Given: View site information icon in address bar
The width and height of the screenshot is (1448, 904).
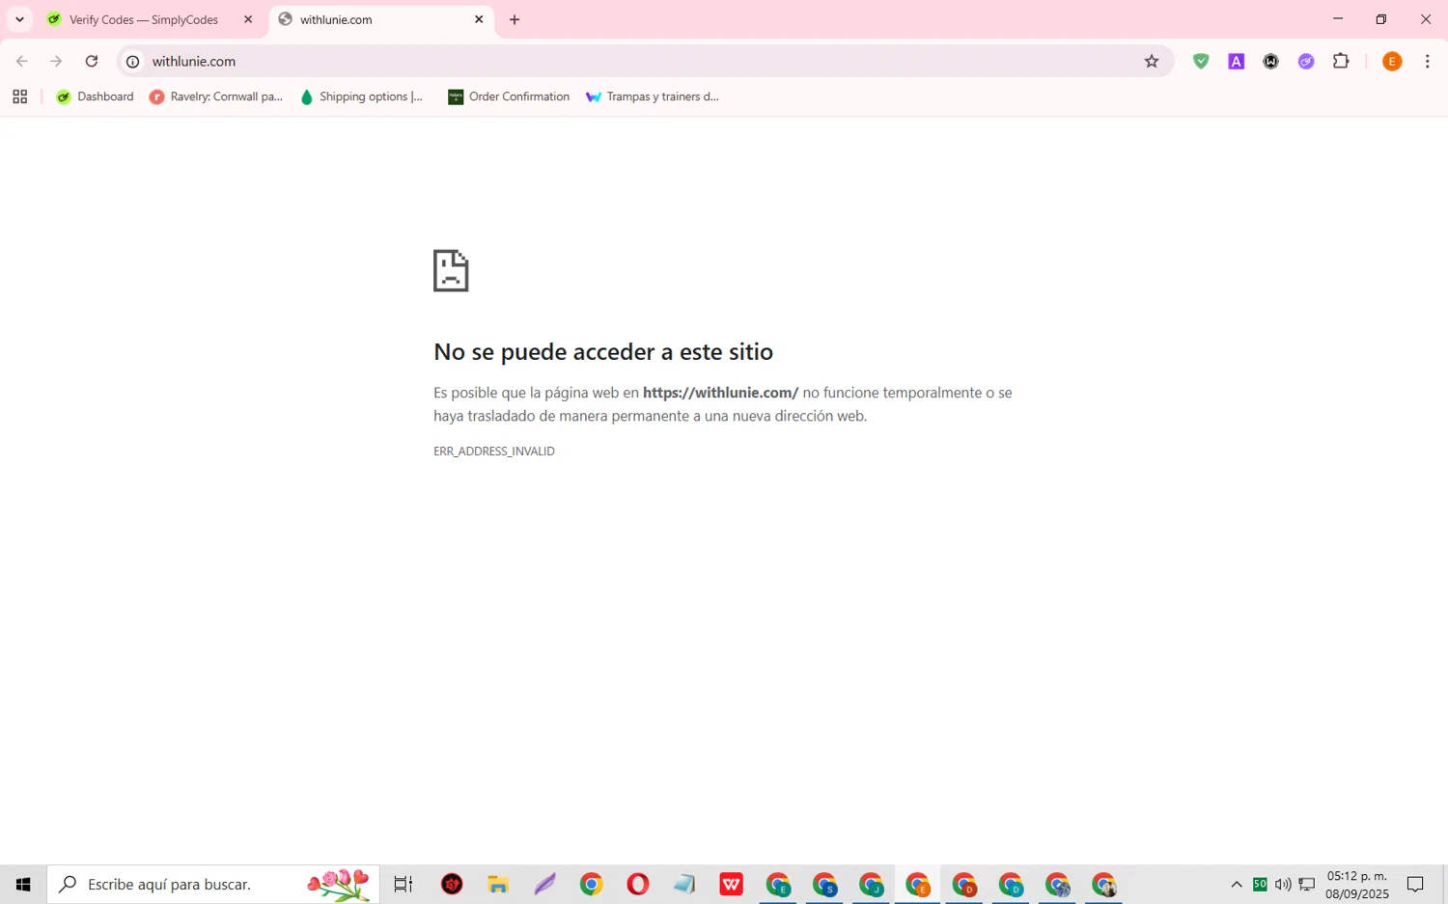Looking at the screenshot, I should pyautogui.click(x=133, y=61).
